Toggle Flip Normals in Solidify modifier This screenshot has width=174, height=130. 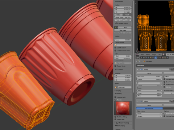point(165,79)
